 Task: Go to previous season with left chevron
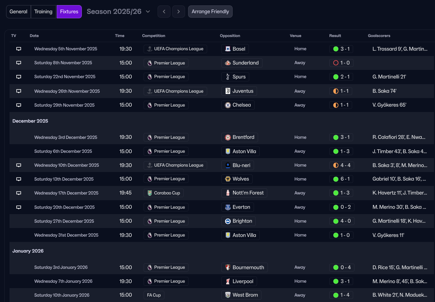click(x=164, y=12)
